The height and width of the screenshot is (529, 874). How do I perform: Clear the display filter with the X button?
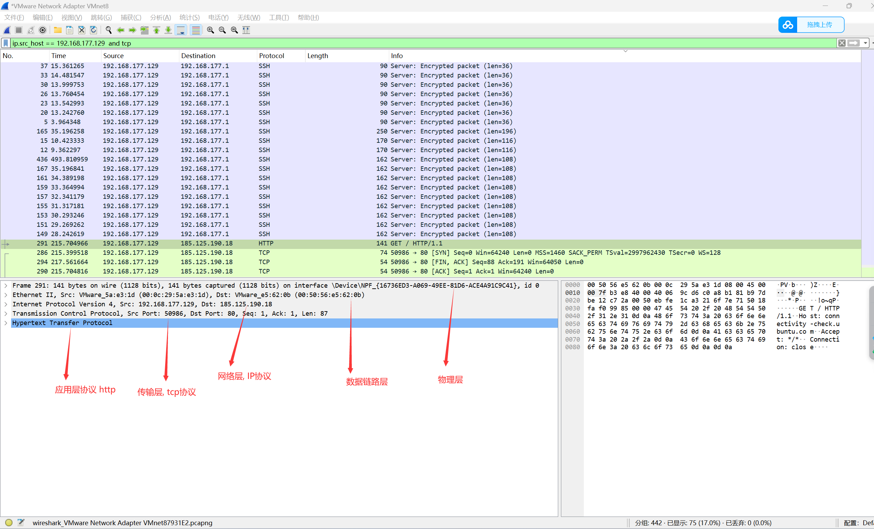(842, 43)
